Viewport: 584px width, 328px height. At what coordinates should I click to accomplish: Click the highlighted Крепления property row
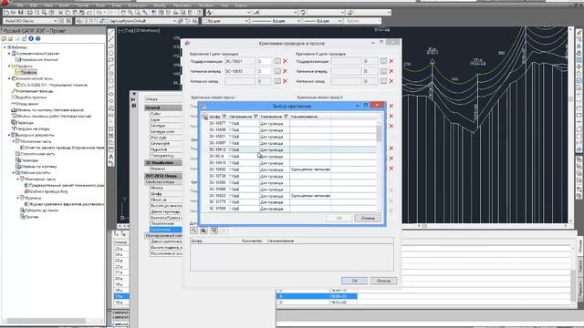[x=166, y=230]
